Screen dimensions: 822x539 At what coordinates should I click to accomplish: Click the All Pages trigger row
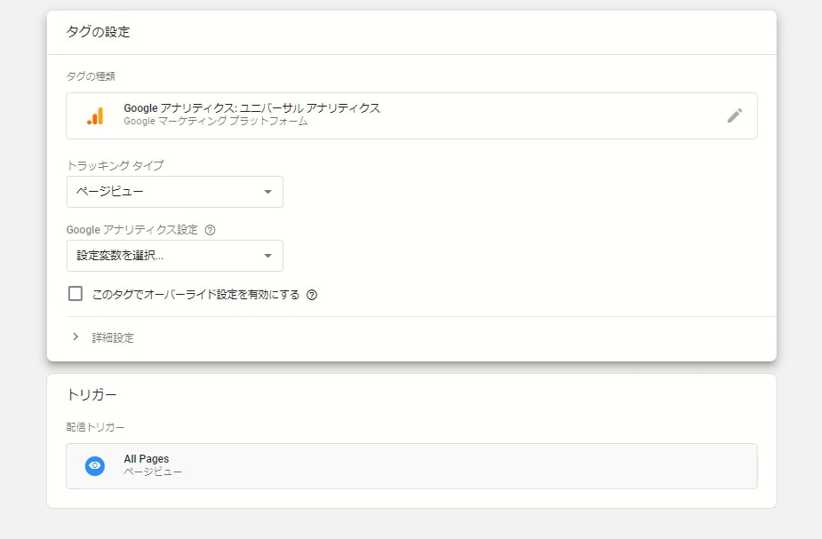pyautogui.click(x=411, y=466)
